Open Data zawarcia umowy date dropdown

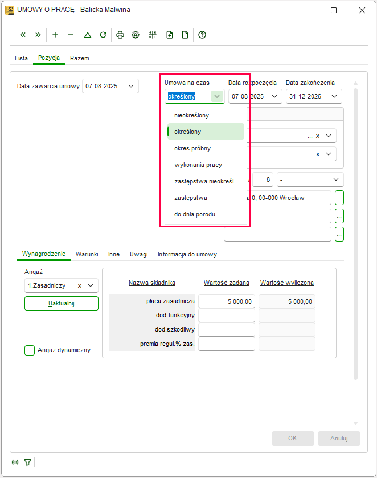click(x=131, y=86)
